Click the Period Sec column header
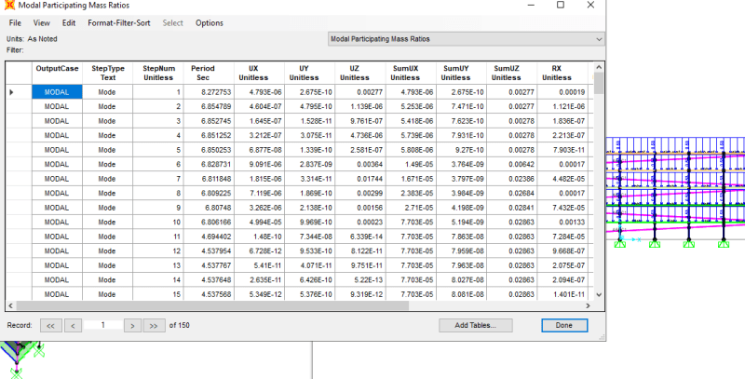 coord(209,74)
